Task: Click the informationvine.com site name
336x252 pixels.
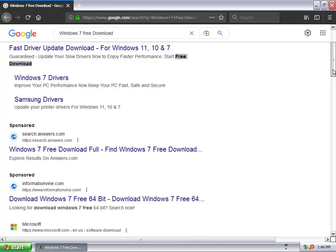Action: click(x=43, y=183)
